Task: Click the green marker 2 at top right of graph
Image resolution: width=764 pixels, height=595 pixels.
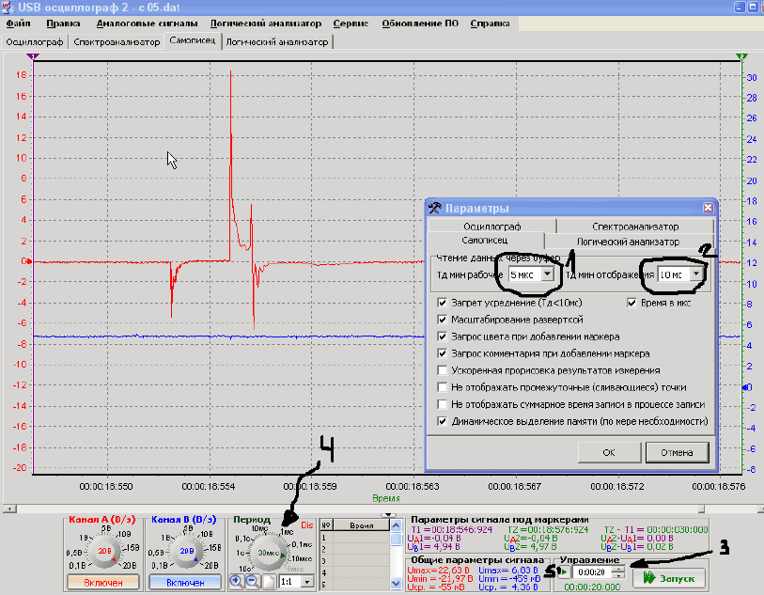Action: (741, 56)
